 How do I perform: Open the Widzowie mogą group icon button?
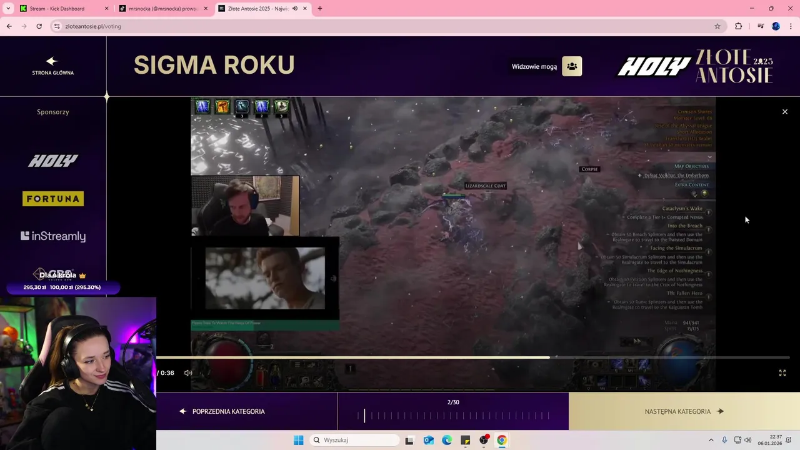(572, 66)
